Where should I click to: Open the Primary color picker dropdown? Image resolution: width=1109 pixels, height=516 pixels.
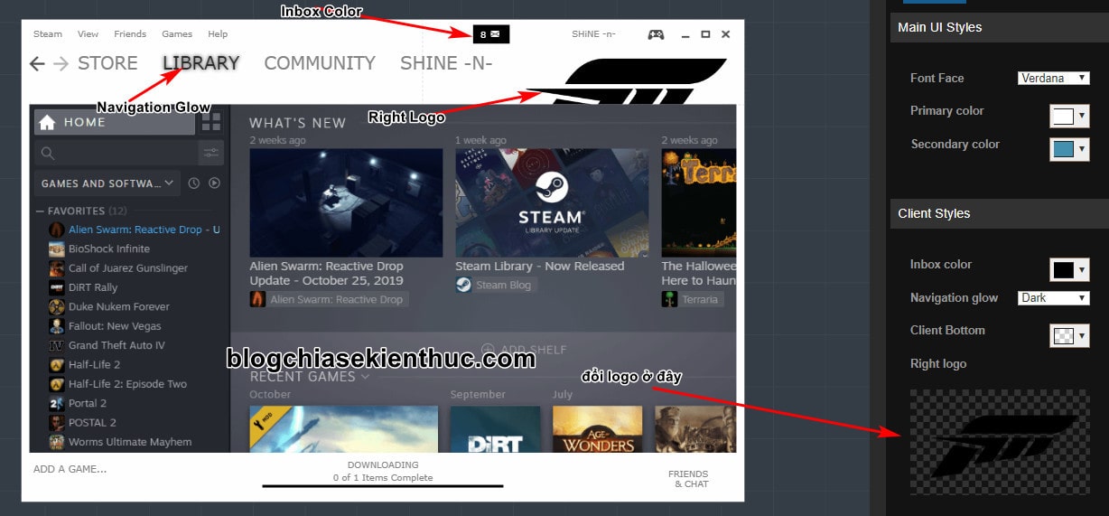click(1069, 117)
